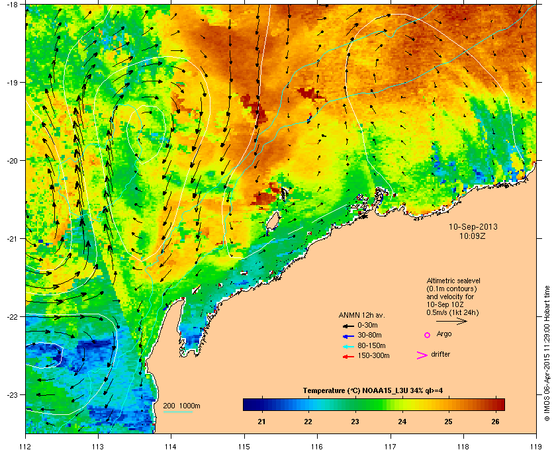Click the 'drifter' legend label

click(440, 354)
